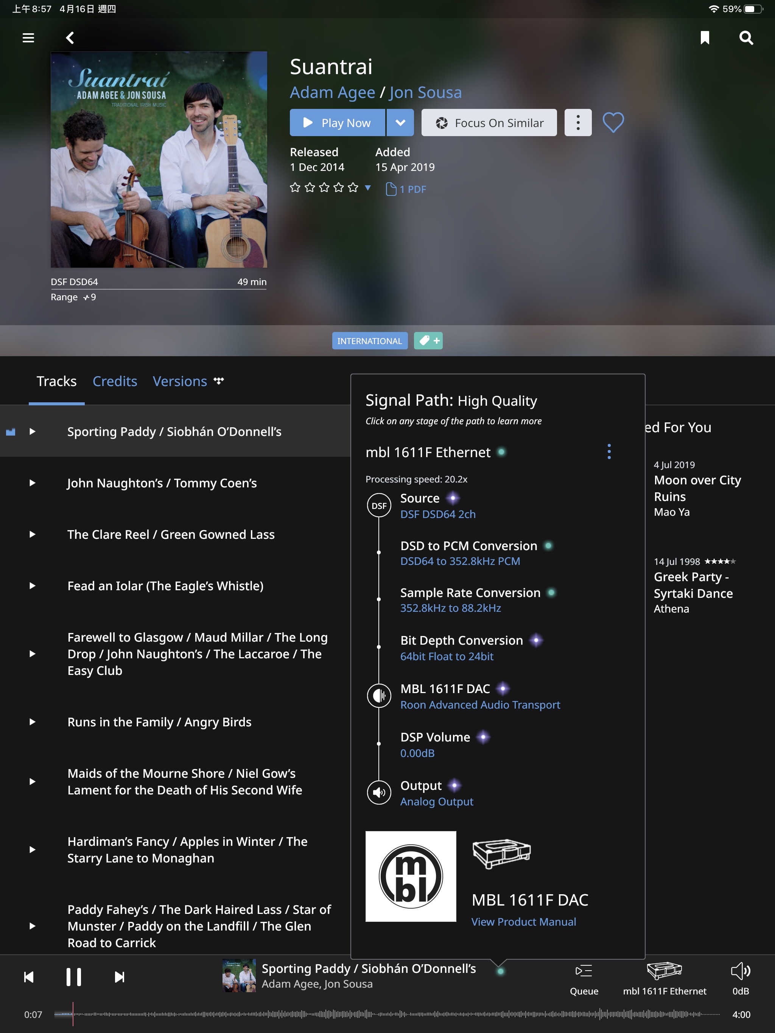Open bookmarks from the top bar
This screenshot has height=1033, width=775.
pos(704,38)
